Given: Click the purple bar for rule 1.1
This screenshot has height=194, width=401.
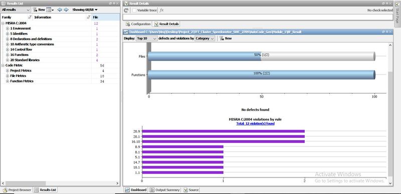Looking at the screenshot, I should click(182, 172).
